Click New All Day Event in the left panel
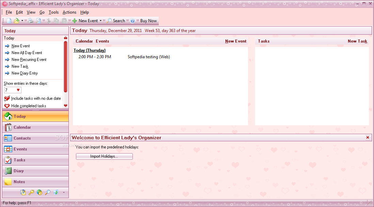 pyautogui.click(x=27, y=53)
